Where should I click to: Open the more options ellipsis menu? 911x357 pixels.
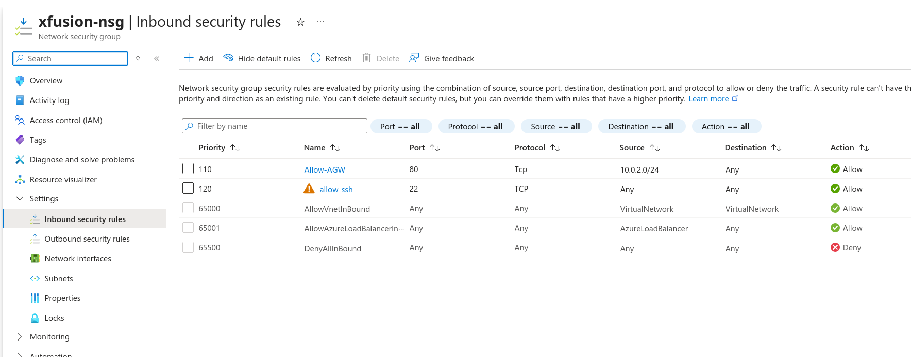(320, 22)
